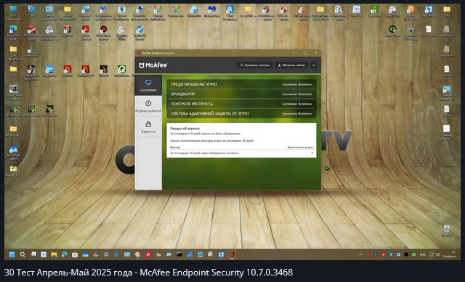Click text 'За последние 30 дней угроз обнаружено не было.'
The width and height of the screenshot is (465, 282).
click(204, 153)
